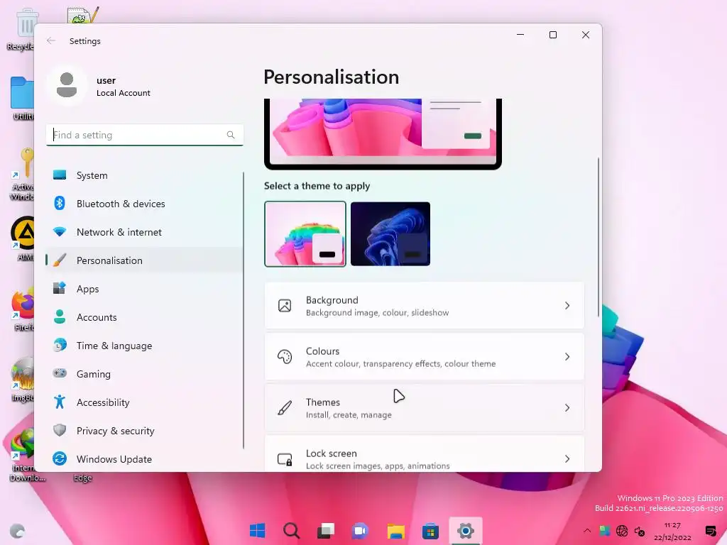
Task: Open Time & language settings
Action: click(x=144, y=346)
